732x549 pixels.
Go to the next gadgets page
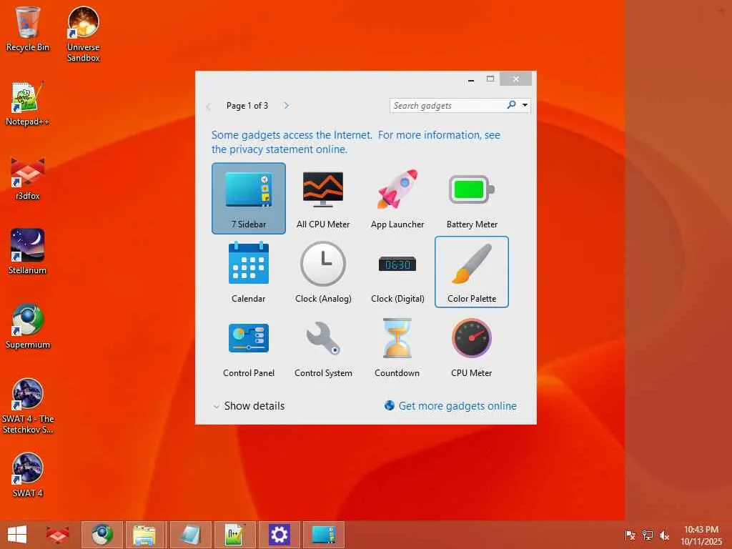click(x=286, y=106)
